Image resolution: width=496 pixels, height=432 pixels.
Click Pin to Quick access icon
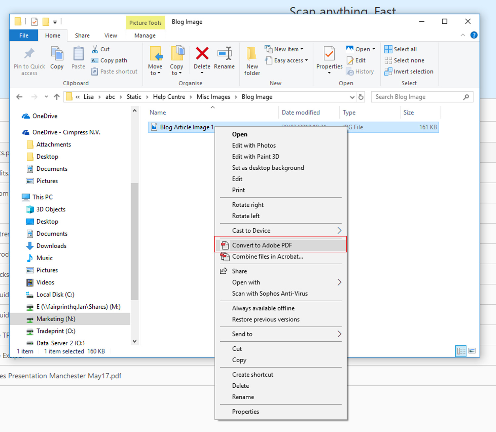(29, 54)
